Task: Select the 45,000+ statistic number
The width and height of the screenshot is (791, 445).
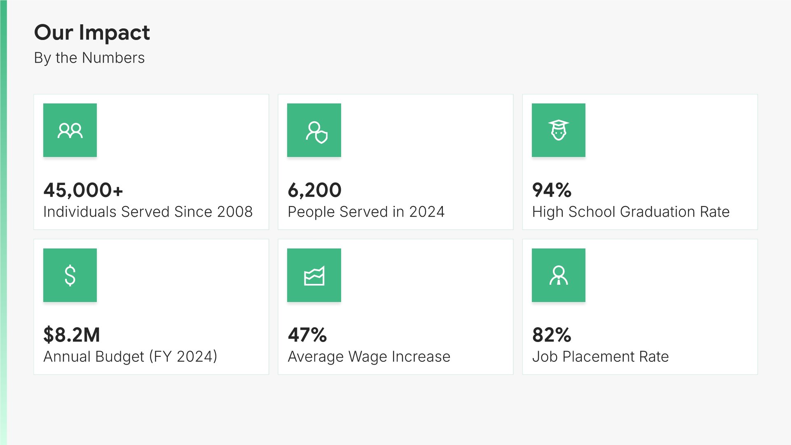Action: pyautogui.click(x=83, y=190)
